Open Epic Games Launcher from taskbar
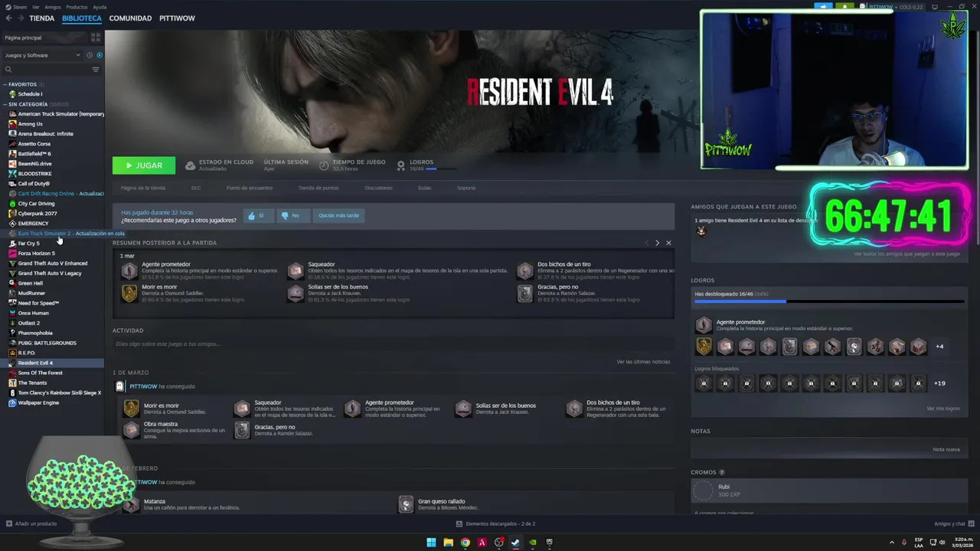Viewport: 980px width, 551px height. [x=549, y=543]
